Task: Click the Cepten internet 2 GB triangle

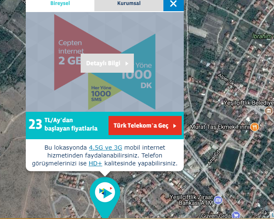Action: click(x=74, y=52)
